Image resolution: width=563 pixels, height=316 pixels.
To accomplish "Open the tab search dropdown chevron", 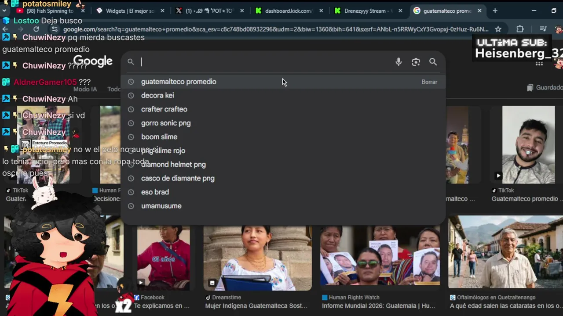I will click(x=4, y=11).
